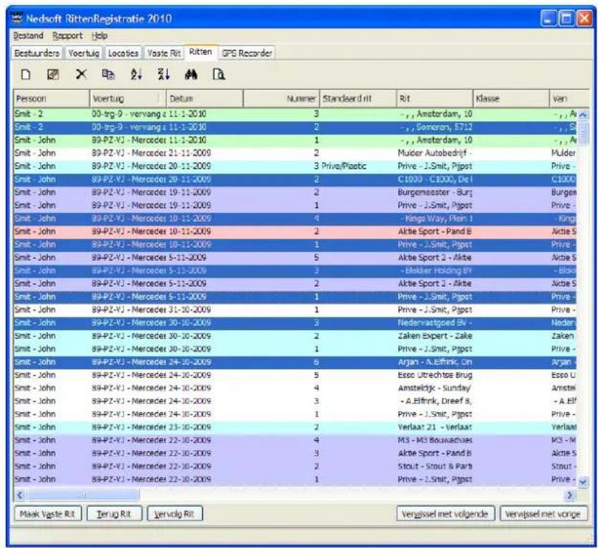
Task: Open the Help menu
Action: pos(99,36)
